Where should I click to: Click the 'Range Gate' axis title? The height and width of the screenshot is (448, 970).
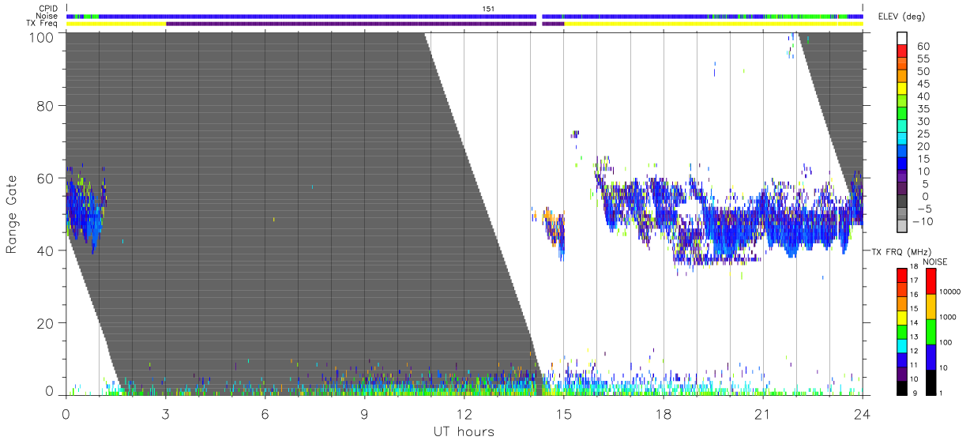(x=12, y=215)
